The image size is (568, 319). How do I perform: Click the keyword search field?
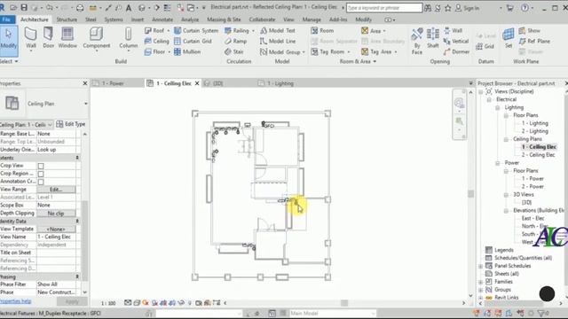tap(384, 8)
